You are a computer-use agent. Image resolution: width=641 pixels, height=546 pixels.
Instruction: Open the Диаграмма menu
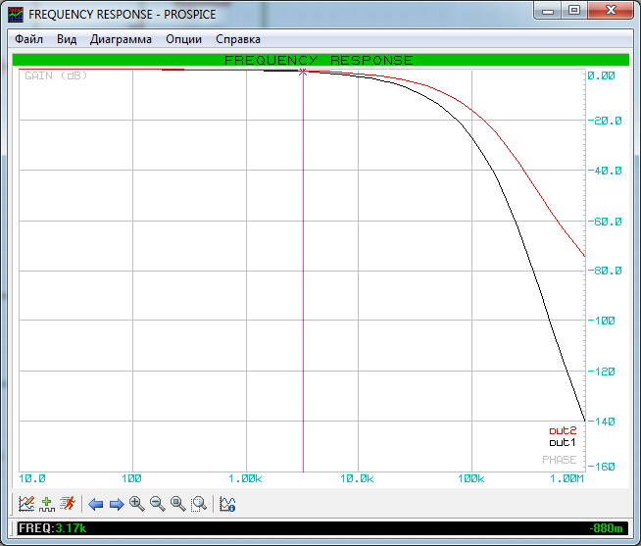(x=121, y=39)
